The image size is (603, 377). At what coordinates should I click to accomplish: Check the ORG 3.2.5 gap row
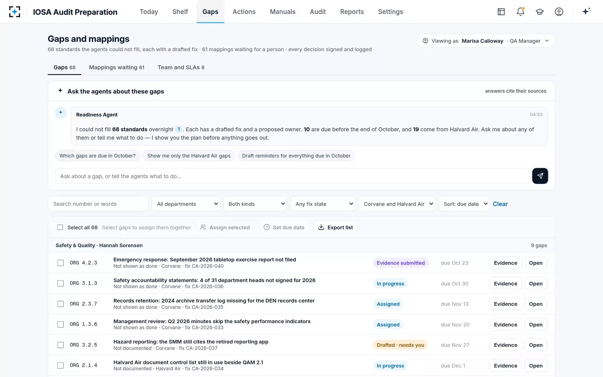click(x=60, y=345)
